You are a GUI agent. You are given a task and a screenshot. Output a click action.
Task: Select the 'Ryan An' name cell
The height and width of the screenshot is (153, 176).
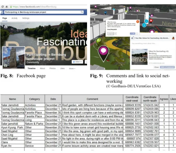(12, 146)
